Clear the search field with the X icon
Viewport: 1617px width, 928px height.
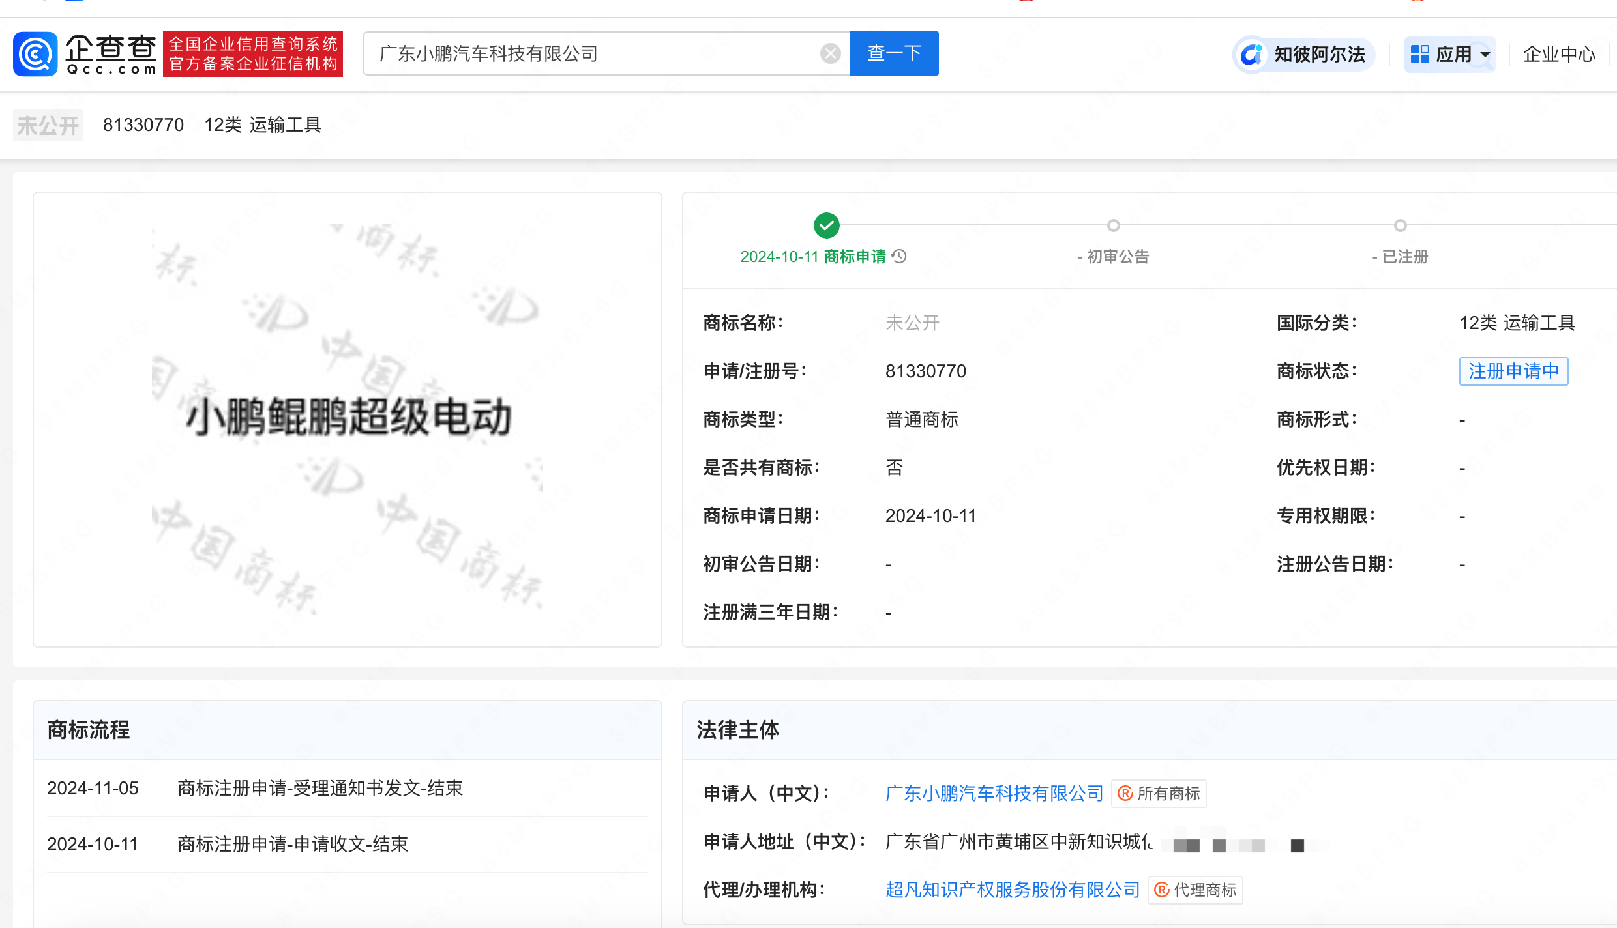pyautogui.click(x=830, y=53)
